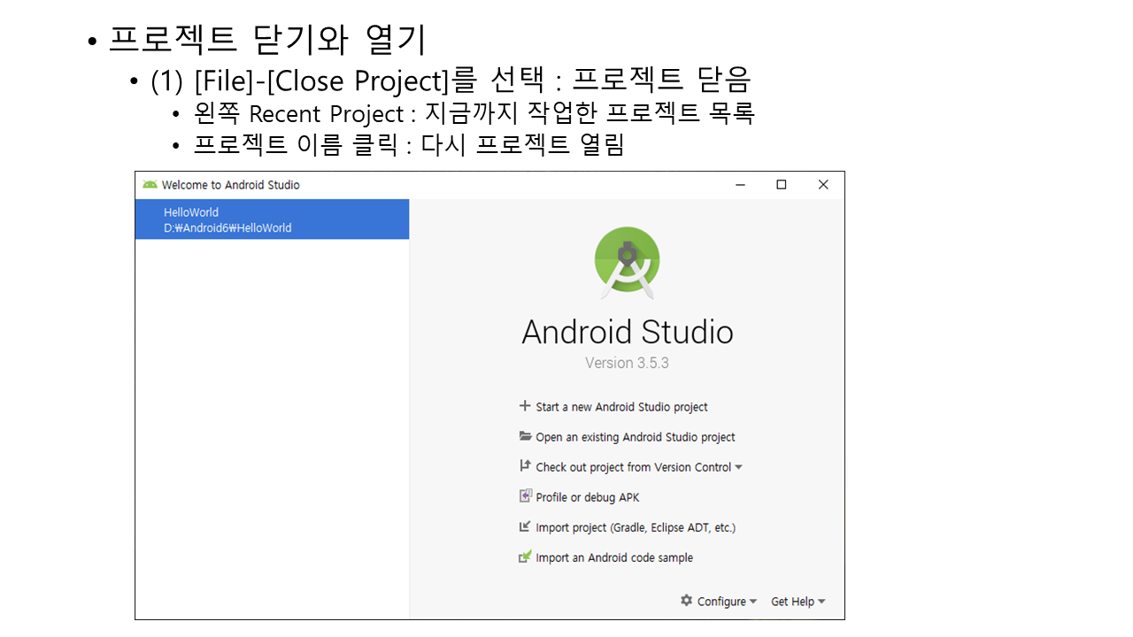The height and width of the screenshot is (637, 1133).
Task: Click the version control checkout icon
Action: point(525,466)
